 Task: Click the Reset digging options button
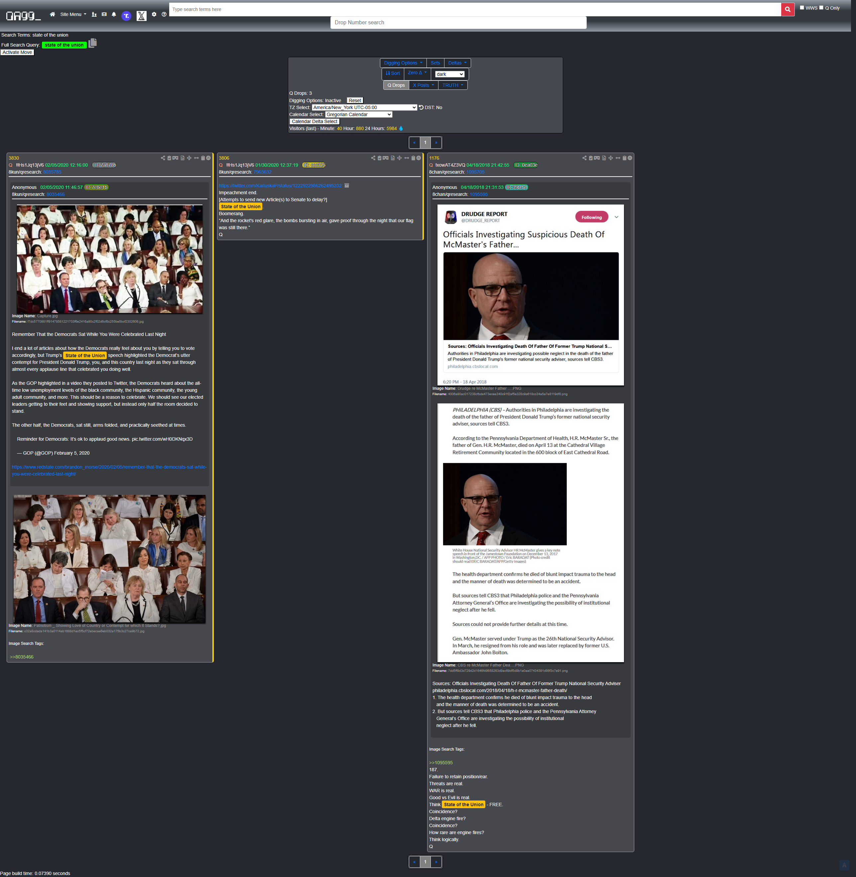coord(355,100)
